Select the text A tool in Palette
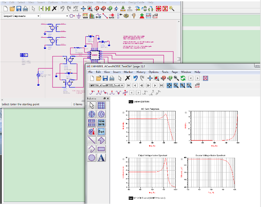261x207 pixels. (101, 158)
